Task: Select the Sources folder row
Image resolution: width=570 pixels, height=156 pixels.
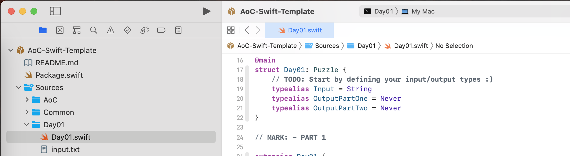Action: click(x=111, y=88)
